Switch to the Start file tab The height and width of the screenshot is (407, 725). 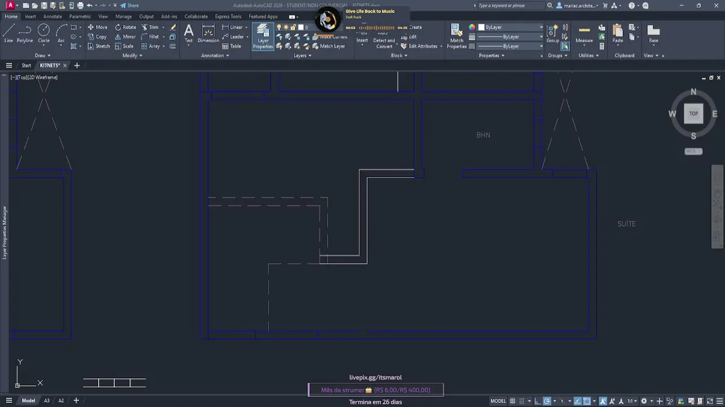tap(27, 66)
